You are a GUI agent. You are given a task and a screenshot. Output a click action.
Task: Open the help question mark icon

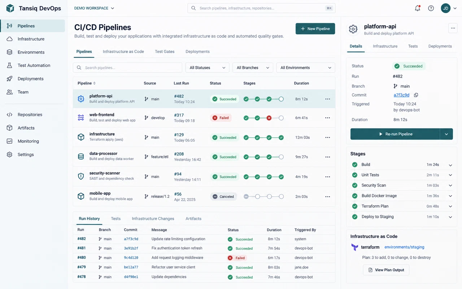click(431, 8)
